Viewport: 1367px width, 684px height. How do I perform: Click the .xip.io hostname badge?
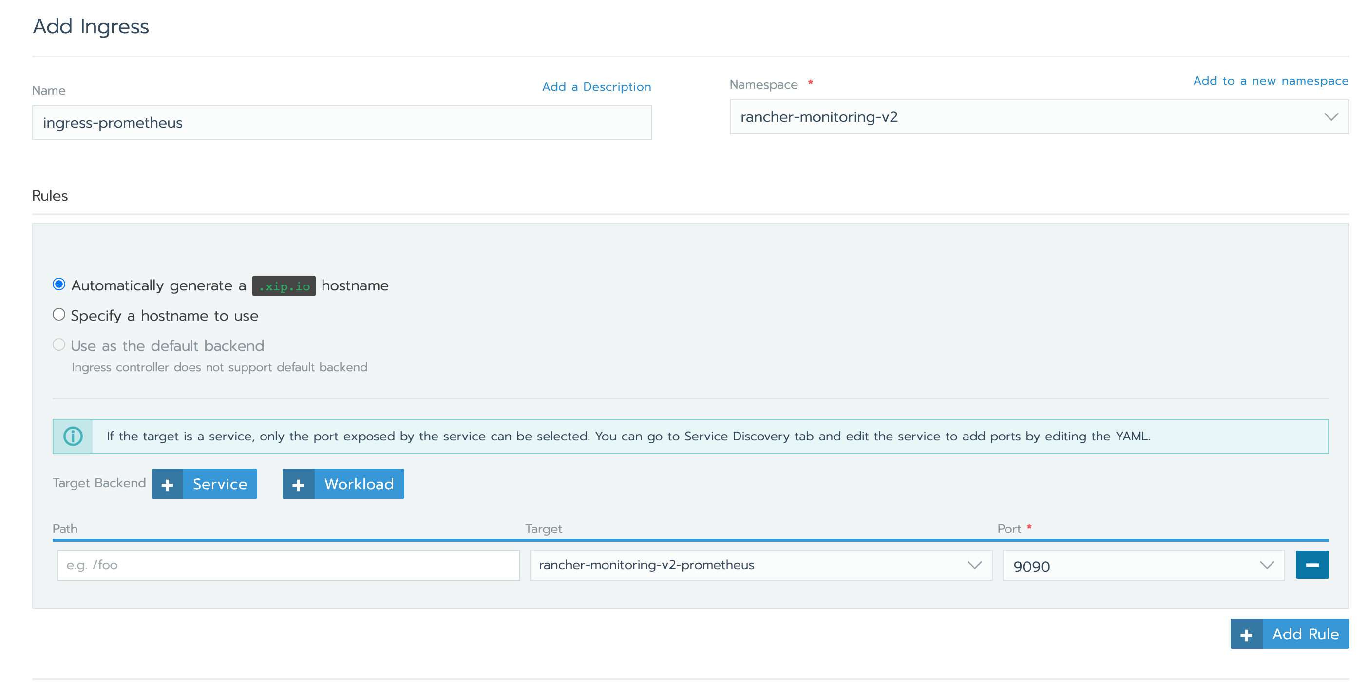click(285, 285)
